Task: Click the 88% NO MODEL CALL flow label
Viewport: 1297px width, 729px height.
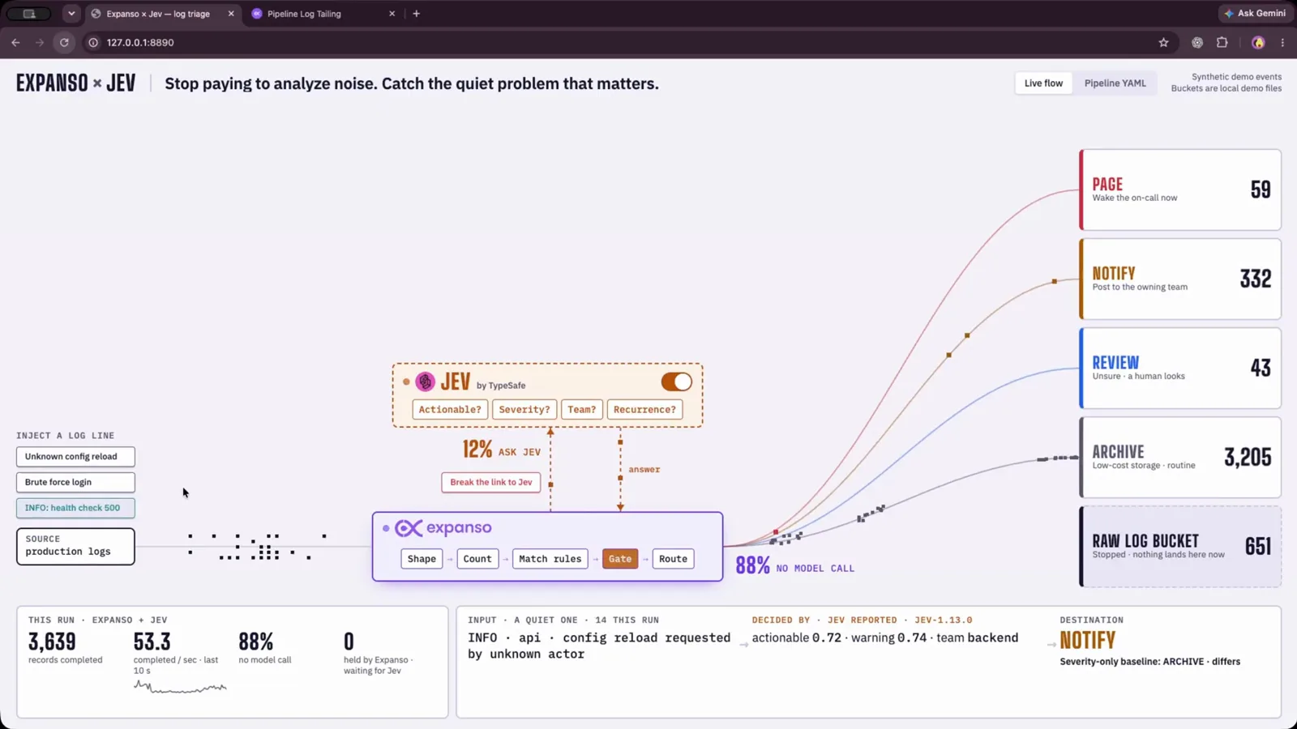Action: click(x=794, y=565)
